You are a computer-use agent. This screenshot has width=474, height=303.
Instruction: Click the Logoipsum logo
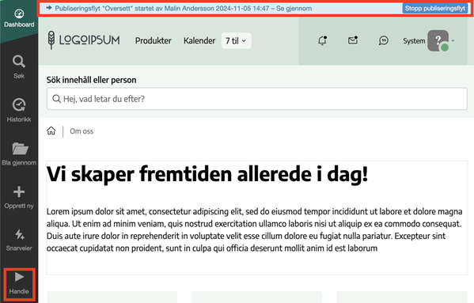[x=84, y=40]
